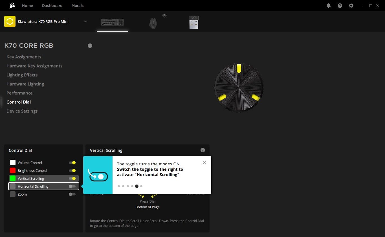
Task: Open the Dashboard tab
Action: tap(52, 6)
